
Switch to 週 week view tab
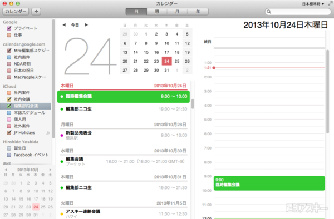point(157,12)
